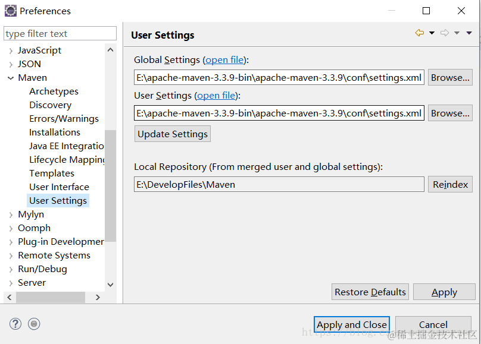
Task: Click the yellow back navigation arrow
Action: (420, 33)
